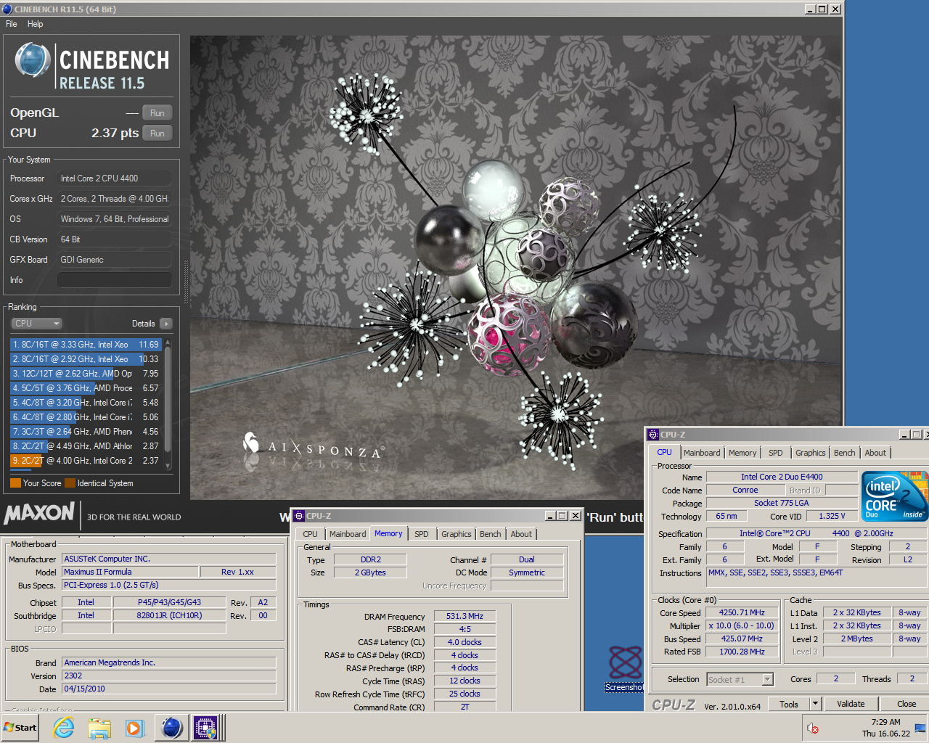Click the OS field Windows 7, 64 Bit
The height and width of the screenshot is (743, 929).
(115, 219)
